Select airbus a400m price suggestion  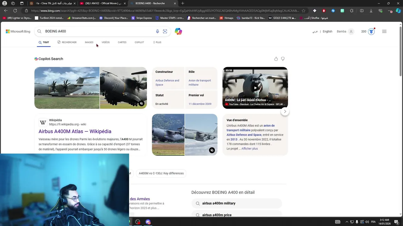[236, 215]
